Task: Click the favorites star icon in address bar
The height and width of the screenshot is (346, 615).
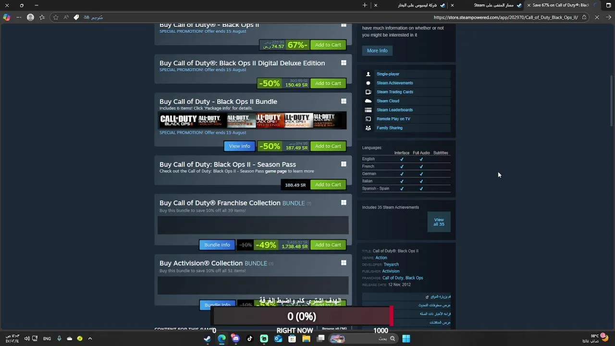Action: [56, 17]
